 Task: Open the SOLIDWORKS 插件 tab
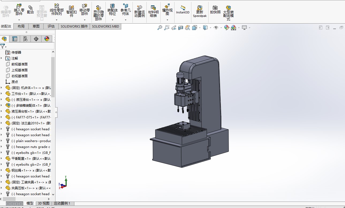[74, 26]
